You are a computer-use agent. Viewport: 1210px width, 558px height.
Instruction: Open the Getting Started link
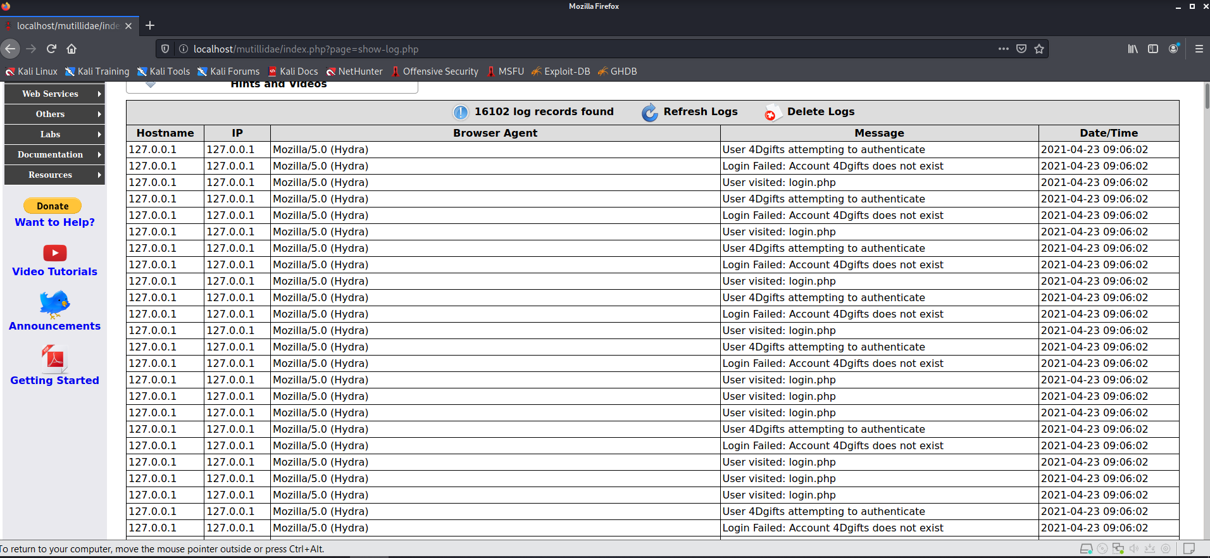click(55, 380)
